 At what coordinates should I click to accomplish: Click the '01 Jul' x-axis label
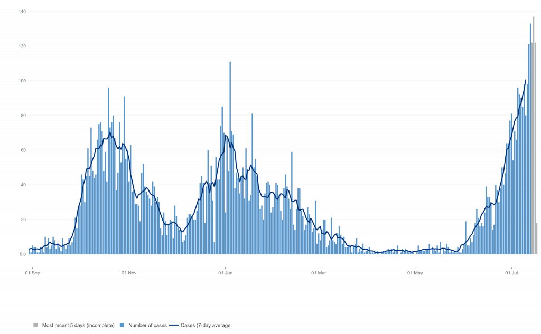[511, 273]
